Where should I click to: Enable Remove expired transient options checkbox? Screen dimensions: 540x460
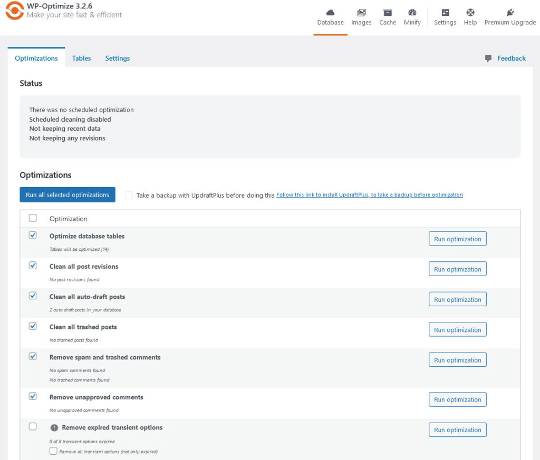pyautogui.click(x=33, y=426)
